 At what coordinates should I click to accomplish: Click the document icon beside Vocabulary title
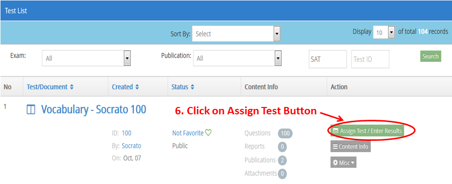coord(31,110)
